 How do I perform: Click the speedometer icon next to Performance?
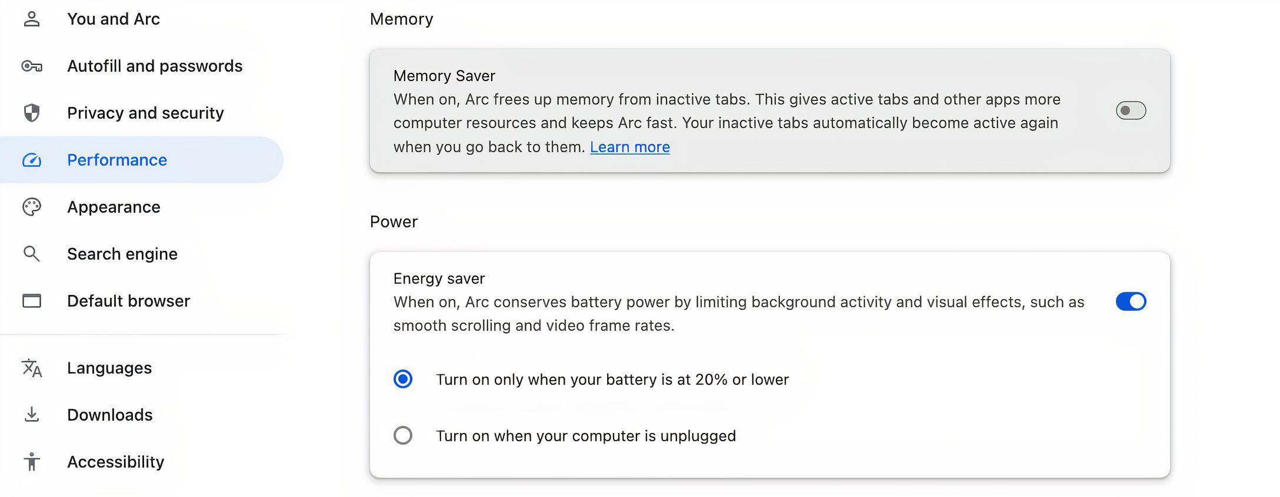coord(32,159)
